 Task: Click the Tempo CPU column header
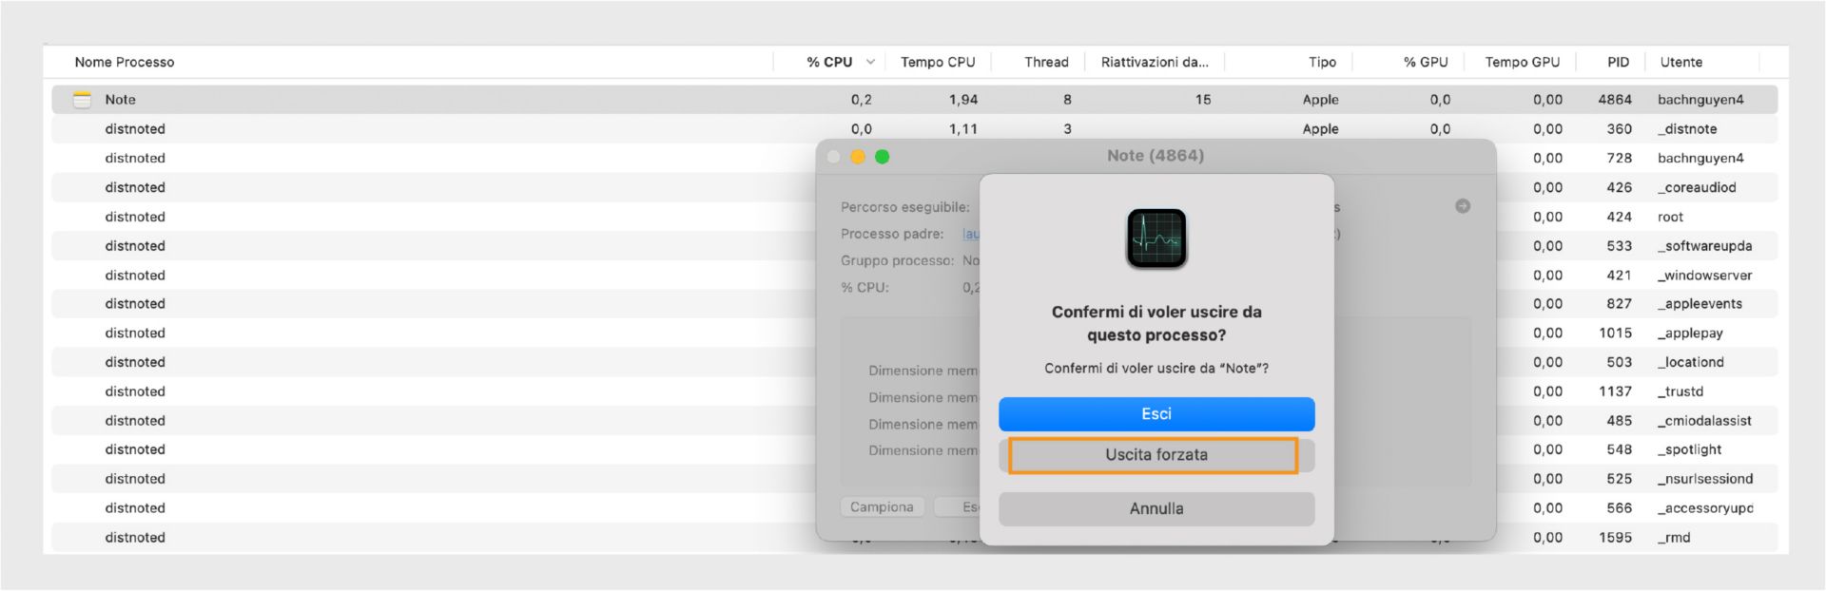click(938, 62)
